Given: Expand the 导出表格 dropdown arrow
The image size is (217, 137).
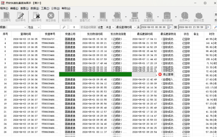Looking at the screenshot, I should 126,17.
